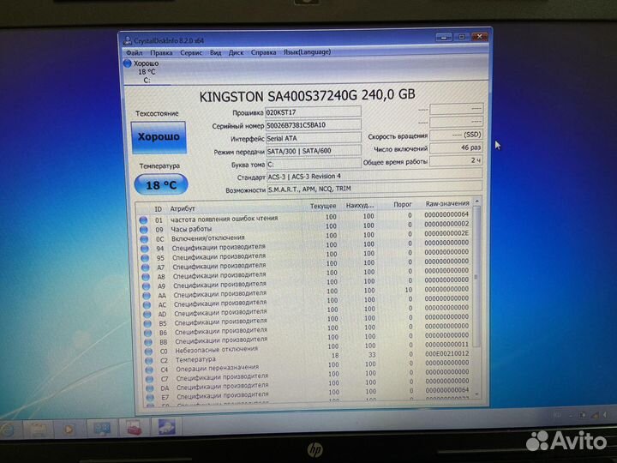Click the attribute list scrollbar down arrow
This screenshot has height=463, width=617.
(x=477, y=394)
